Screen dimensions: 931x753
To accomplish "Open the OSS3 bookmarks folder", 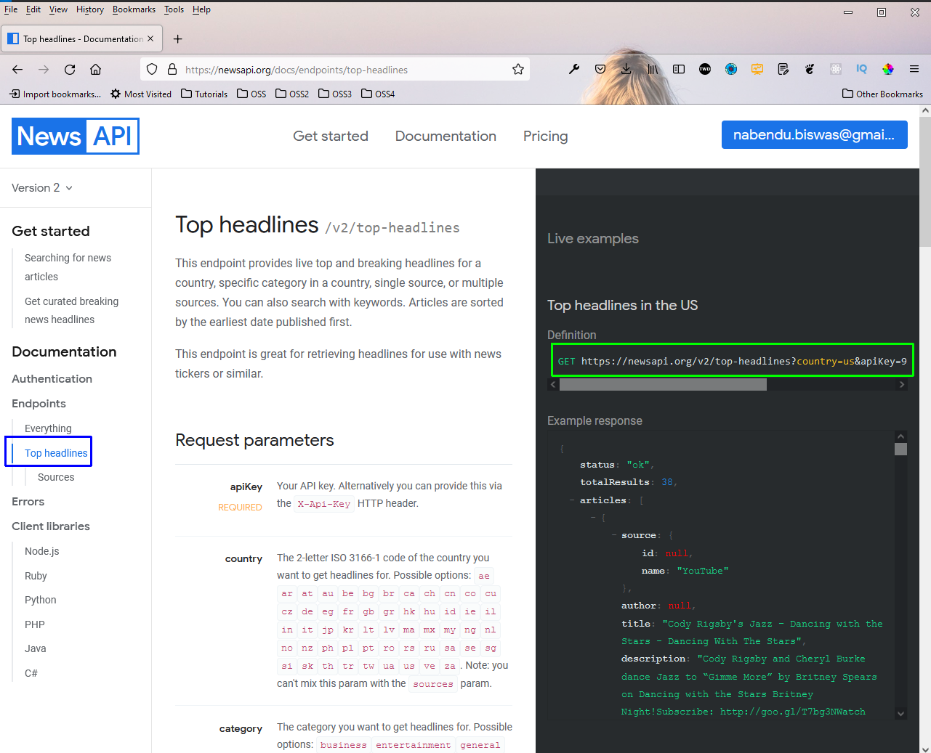I will tap(335, 94).
